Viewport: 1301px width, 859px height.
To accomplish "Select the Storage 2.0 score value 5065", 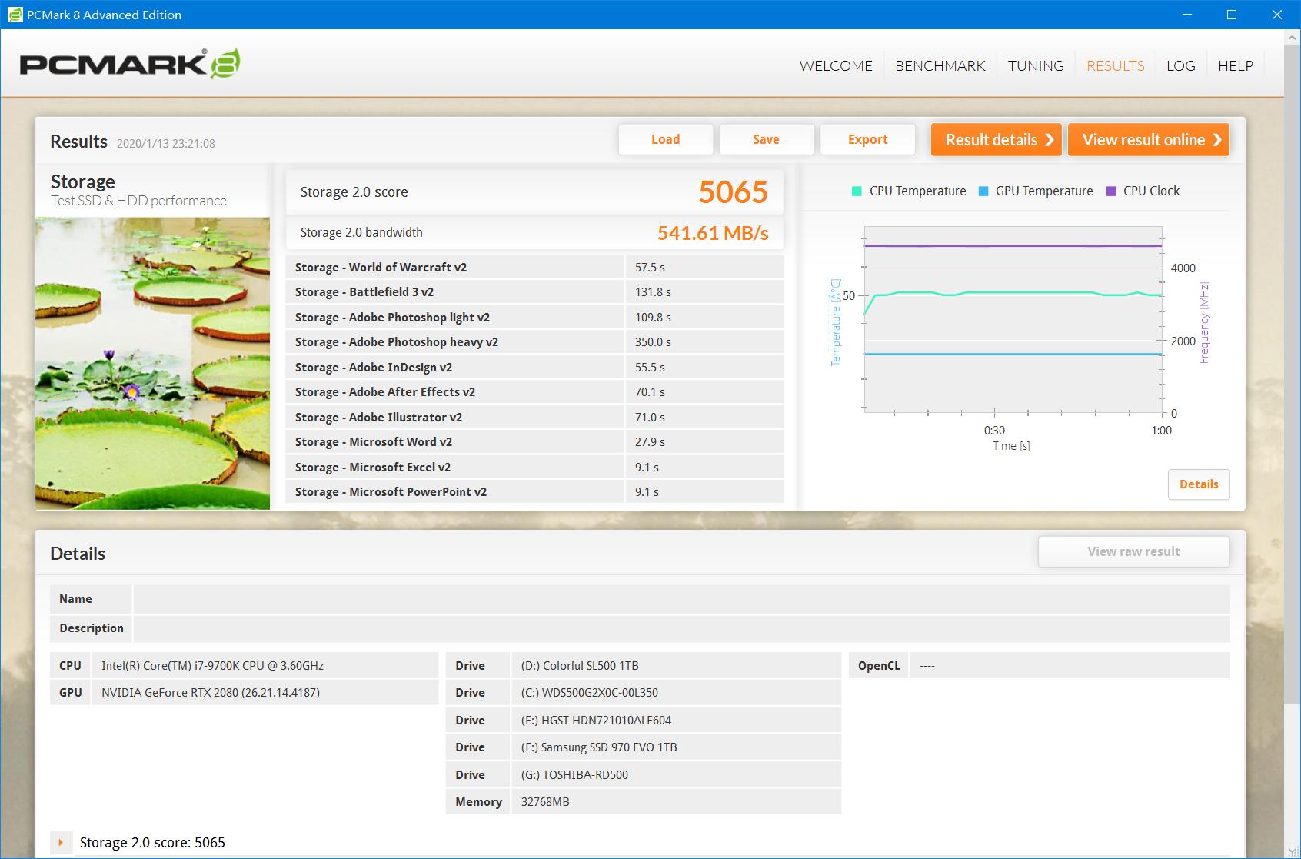I will (x=733, y=192).
